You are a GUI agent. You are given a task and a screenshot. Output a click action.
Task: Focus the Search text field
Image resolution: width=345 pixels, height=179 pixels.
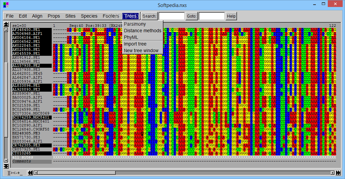172,16
